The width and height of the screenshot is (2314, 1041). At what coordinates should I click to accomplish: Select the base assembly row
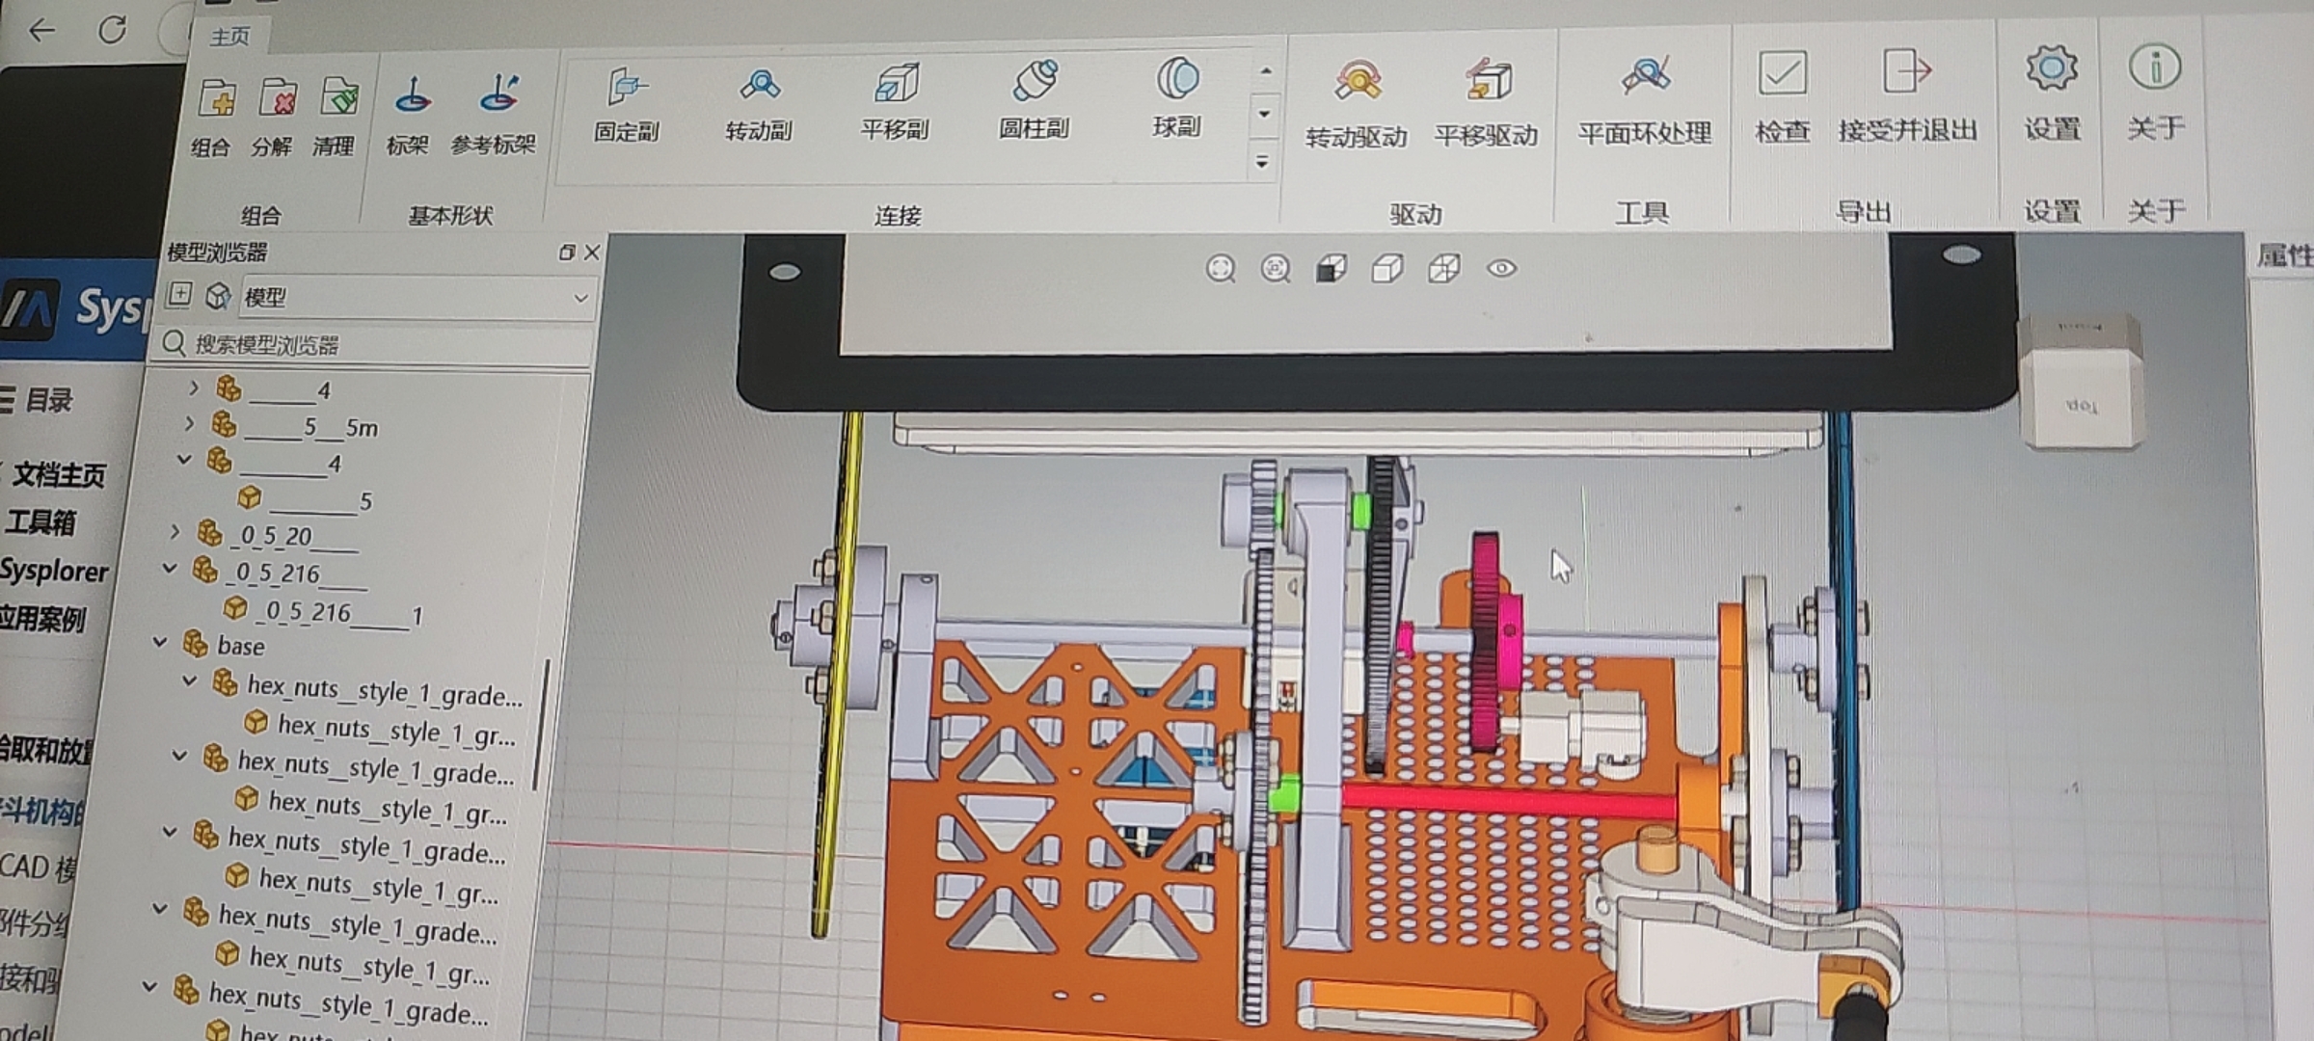point(225,645)
